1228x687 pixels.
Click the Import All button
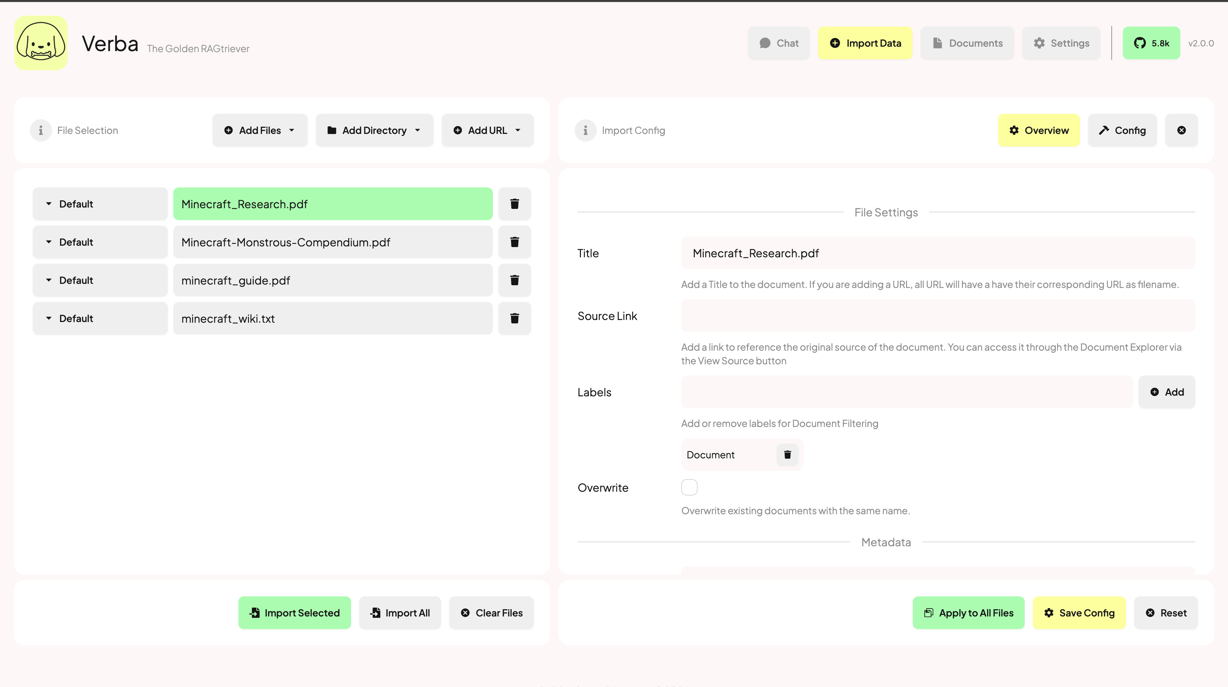click(400, 613)
